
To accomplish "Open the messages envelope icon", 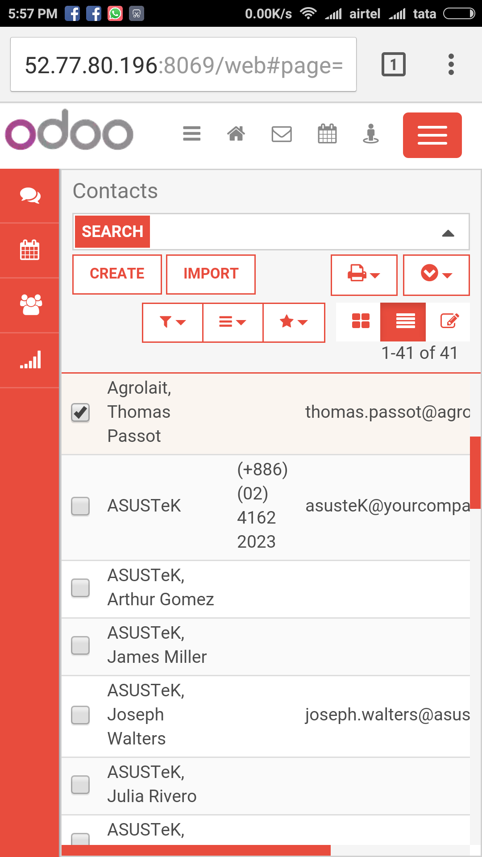I will (282, 134).
